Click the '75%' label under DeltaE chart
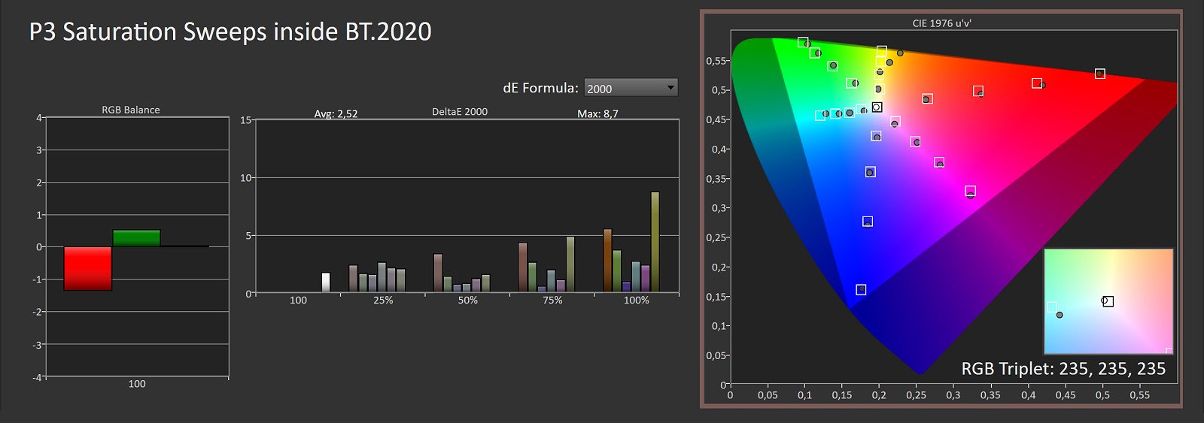 pos(552,300)
